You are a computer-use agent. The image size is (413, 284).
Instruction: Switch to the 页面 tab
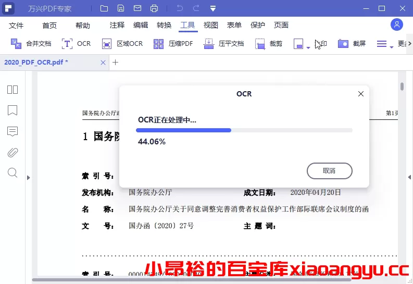281,25
